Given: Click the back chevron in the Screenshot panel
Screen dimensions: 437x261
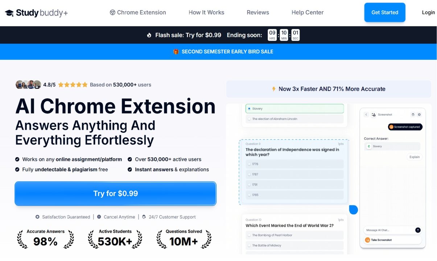Looking at the screenshot, I should coord(366,115).
